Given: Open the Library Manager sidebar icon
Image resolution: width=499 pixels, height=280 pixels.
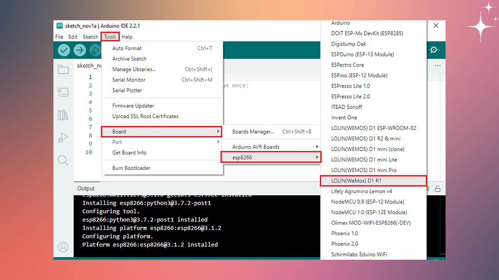Looking at the screenshot, I should 63,115.
